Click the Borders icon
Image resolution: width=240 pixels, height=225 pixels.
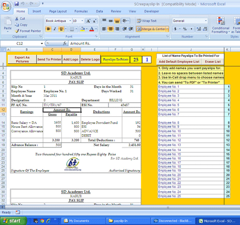(72, 29)
